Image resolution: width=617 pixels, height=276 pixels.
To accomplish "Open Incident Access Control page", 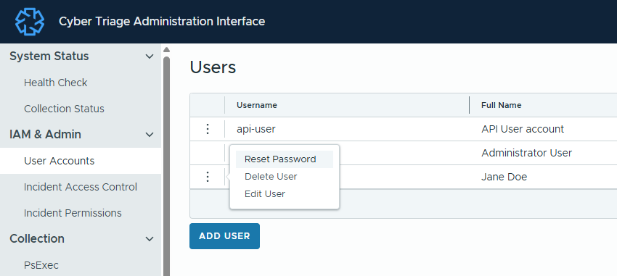I will [81, 187].
